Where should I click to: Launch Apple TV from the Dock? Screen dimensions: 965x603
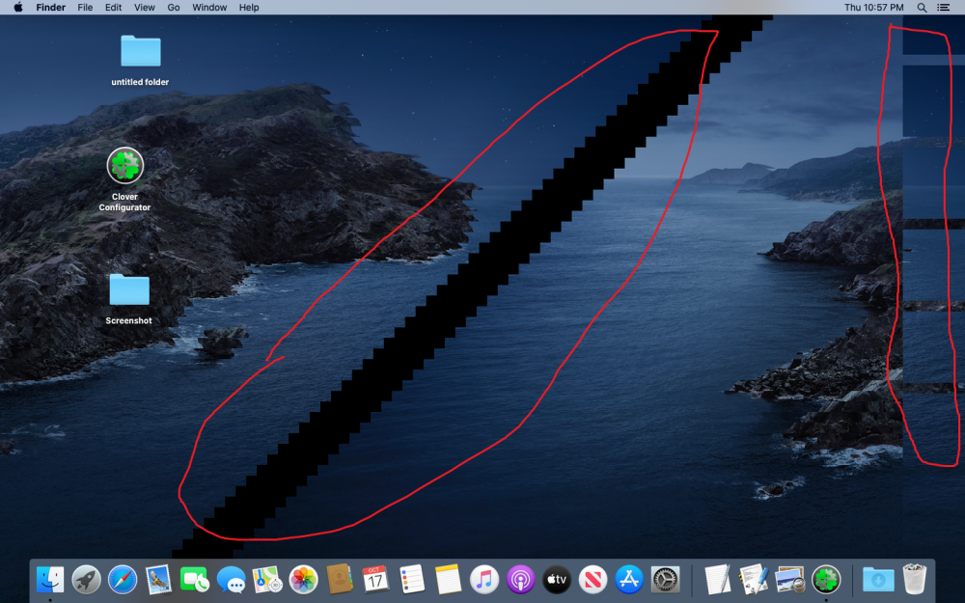point(557,580)
